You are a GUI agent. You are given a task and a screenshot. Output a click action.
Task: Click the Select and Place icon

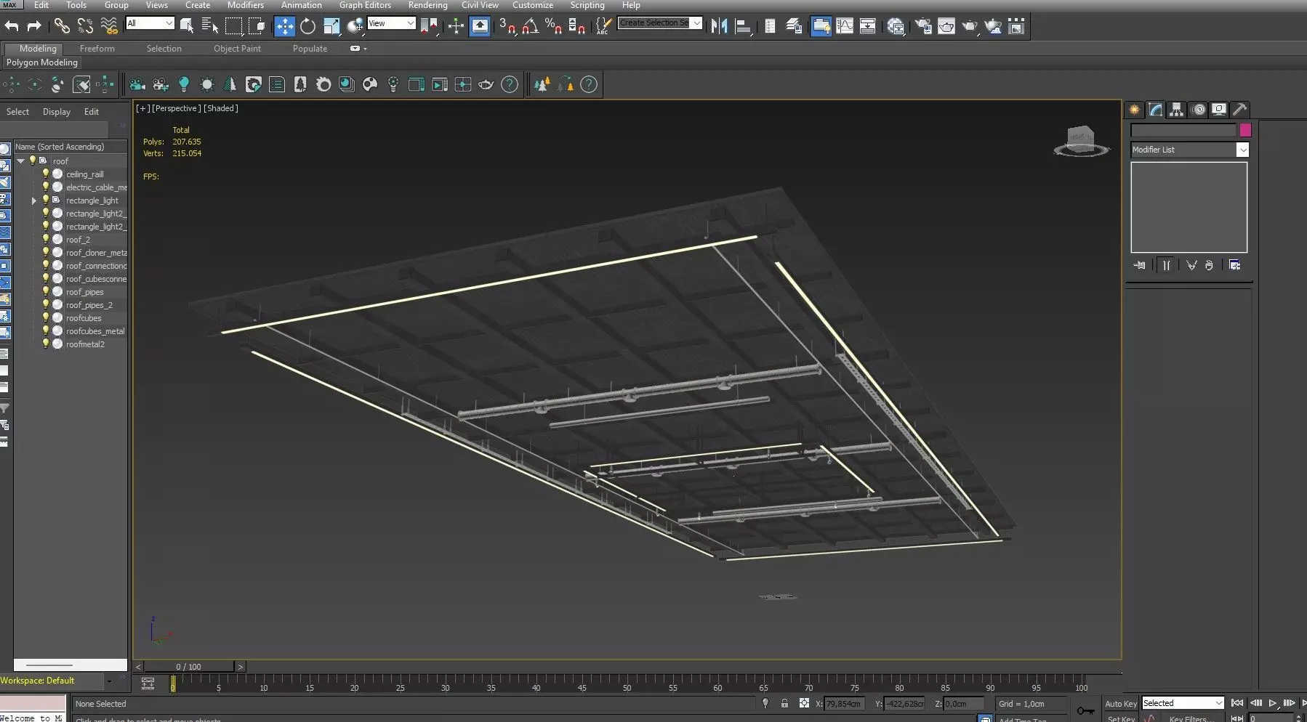[x=355, y=26]
